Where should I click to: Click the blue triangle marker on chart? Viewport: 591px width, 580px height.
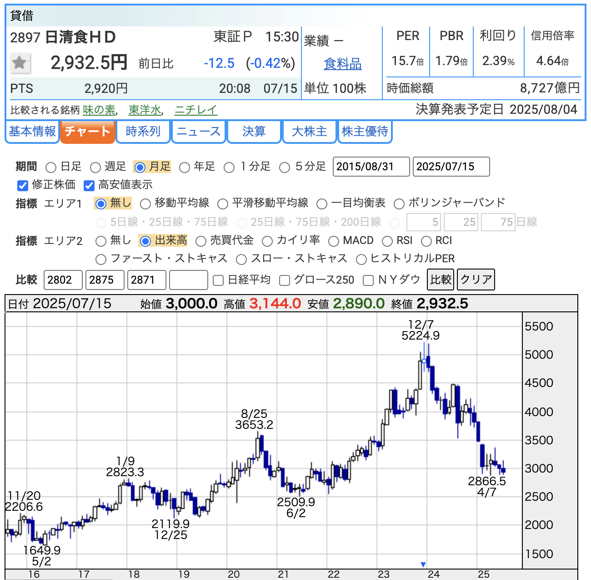[423, 565]
